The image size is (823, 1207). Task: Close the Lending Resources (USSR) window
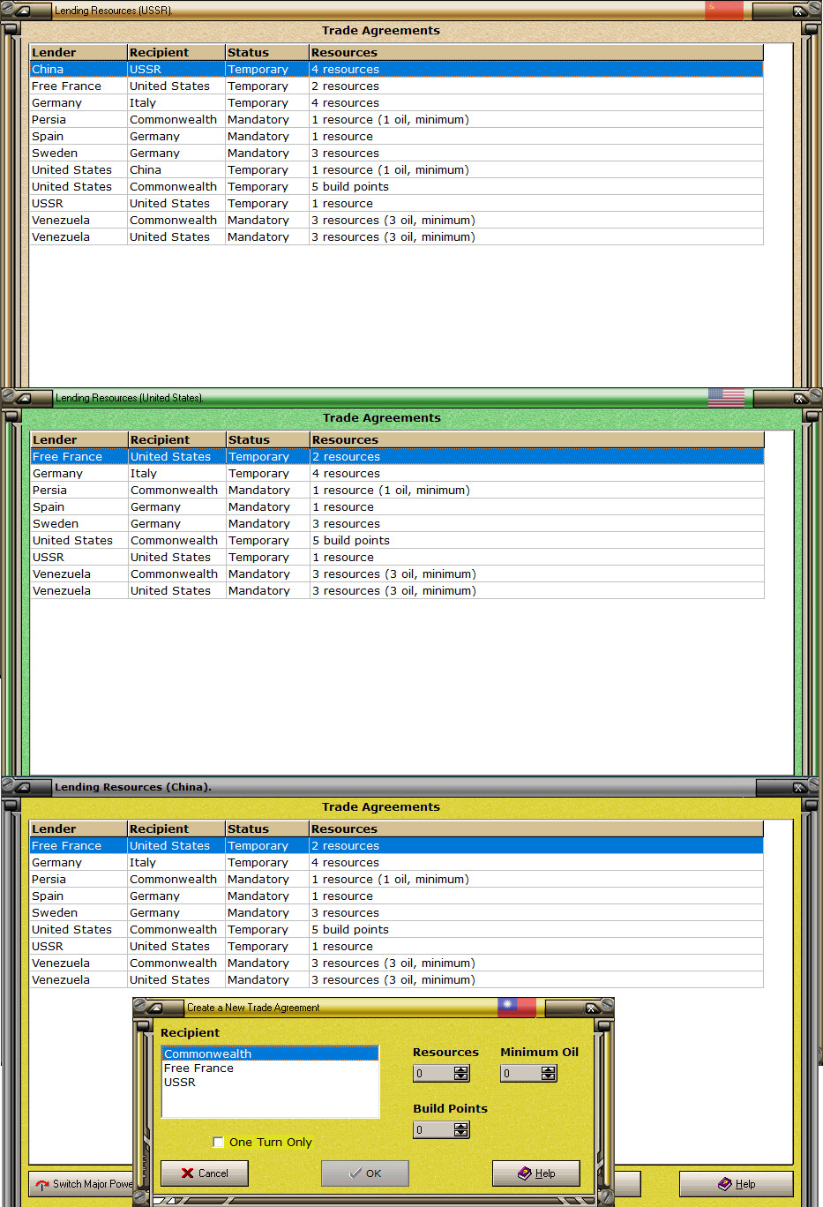(x=801, y=11)
